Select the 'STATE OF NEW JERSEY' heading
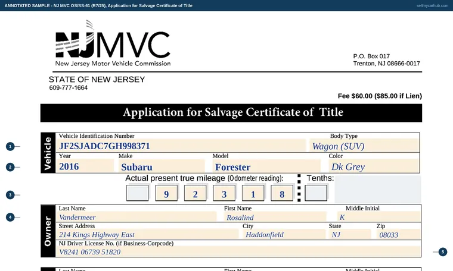Screen dimensions: 453x271 tap(97, 80)
